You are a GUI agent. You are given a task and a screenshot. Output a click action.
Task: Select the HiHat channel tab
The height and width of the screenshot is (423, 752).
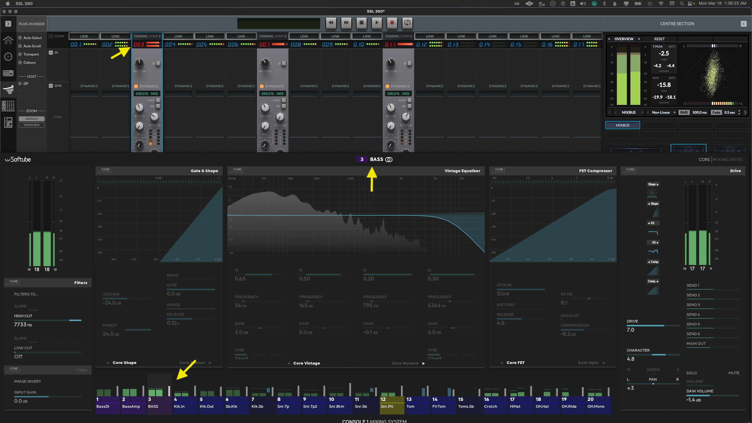(x=521, y=406)
